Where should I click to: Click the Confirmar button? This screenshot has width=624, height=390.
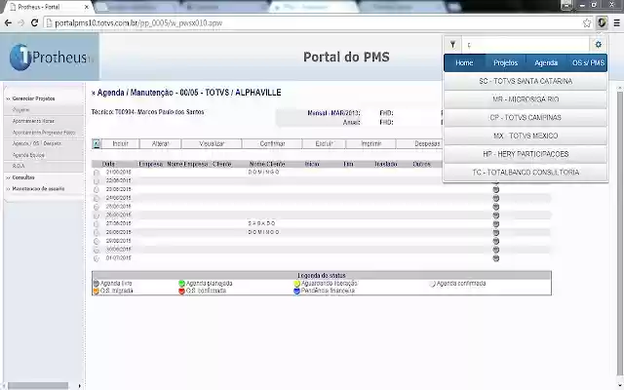[x=272, y=143]
